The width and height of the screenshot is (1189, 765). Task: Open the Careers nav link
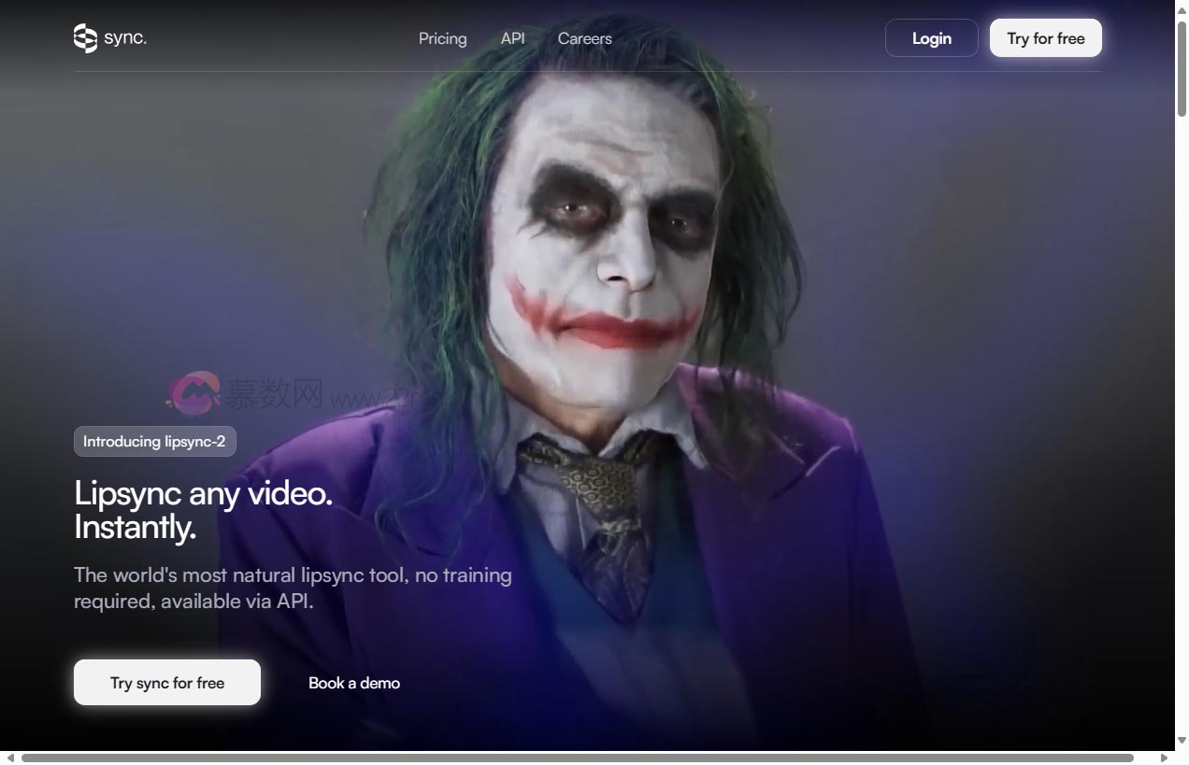584,38
